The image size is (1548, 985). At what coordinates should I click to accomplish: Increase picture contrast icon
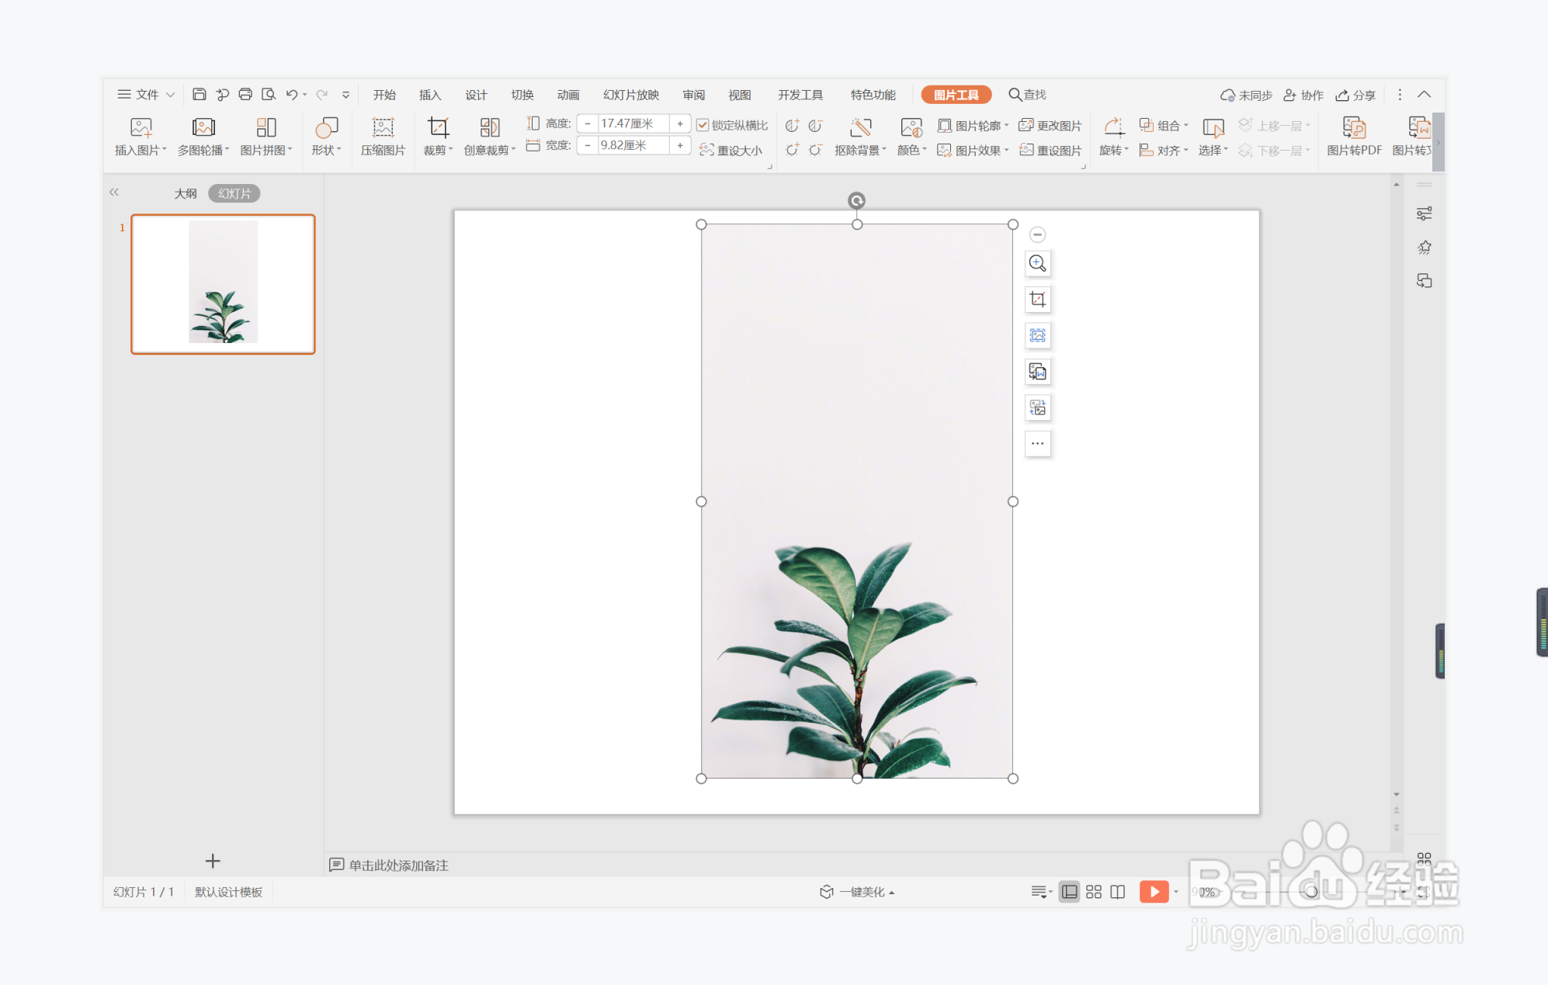point(792,126)
